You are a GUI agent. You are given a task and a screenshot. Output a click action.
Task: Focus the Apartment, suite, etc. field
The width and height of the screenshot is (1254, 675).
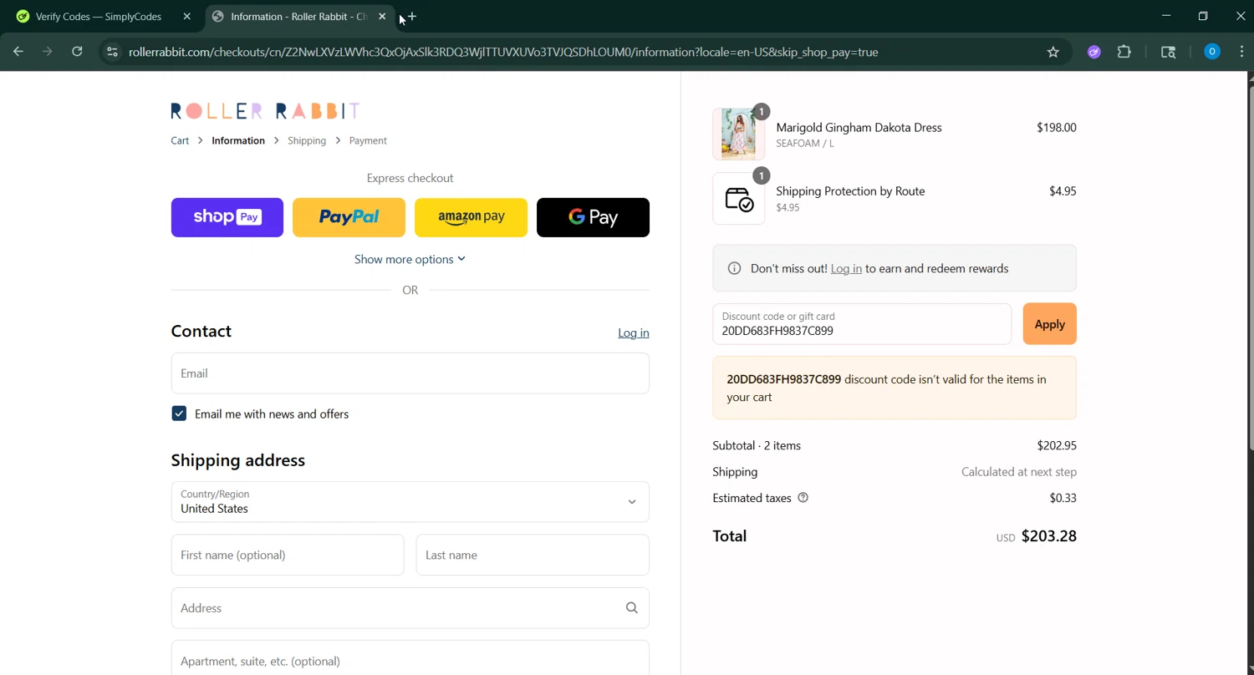point(410,658)
